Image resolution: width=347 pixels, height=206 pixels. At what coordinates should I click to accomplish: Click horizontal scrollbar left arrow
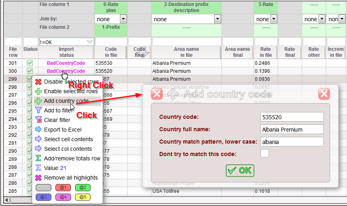(x=7, y=200)
